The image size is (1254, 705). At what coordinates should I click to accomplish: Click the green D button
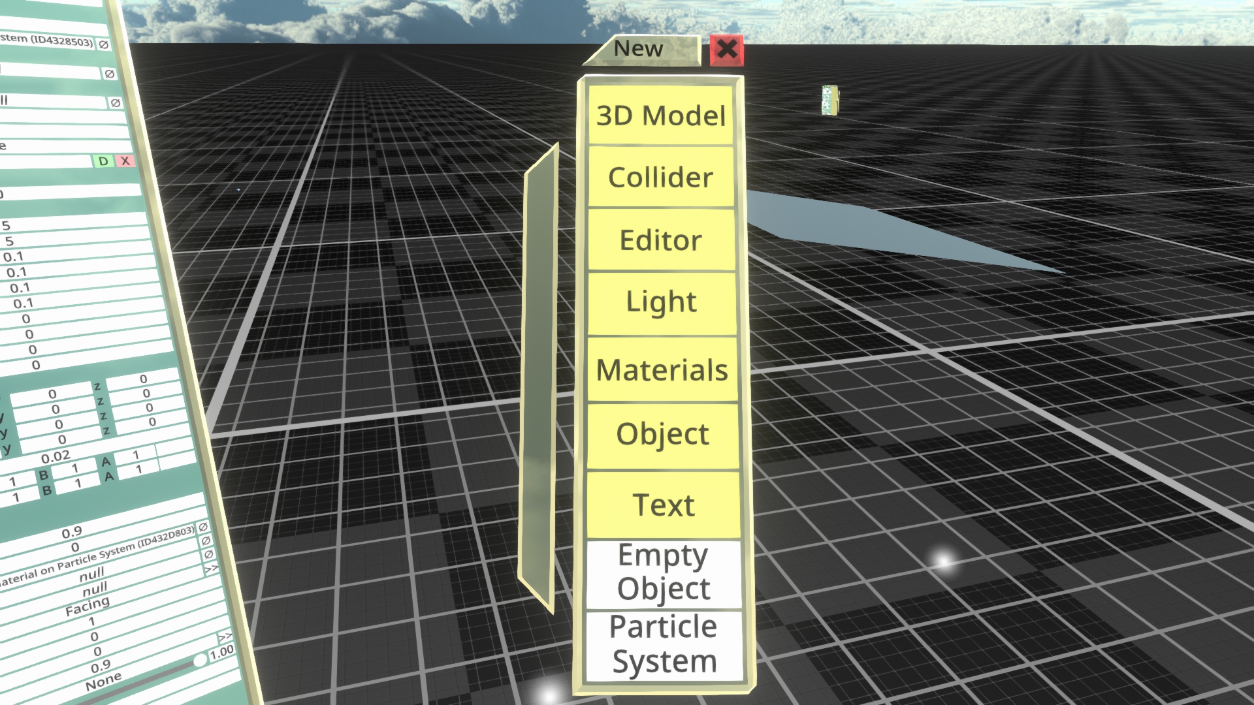coord(103,161)
